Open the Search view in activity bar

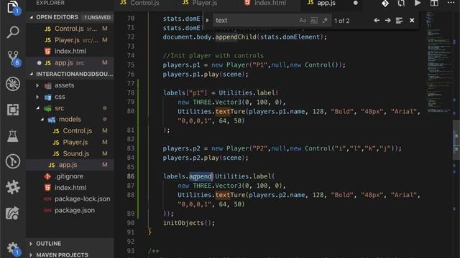click(x=13, y=32)
